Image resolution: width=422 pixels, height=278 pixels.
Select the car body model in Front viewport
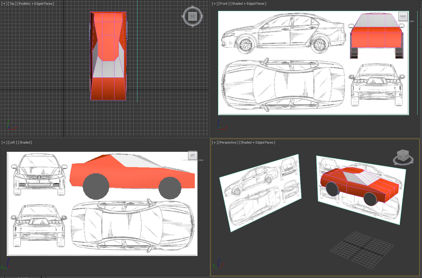pos(376,37)
